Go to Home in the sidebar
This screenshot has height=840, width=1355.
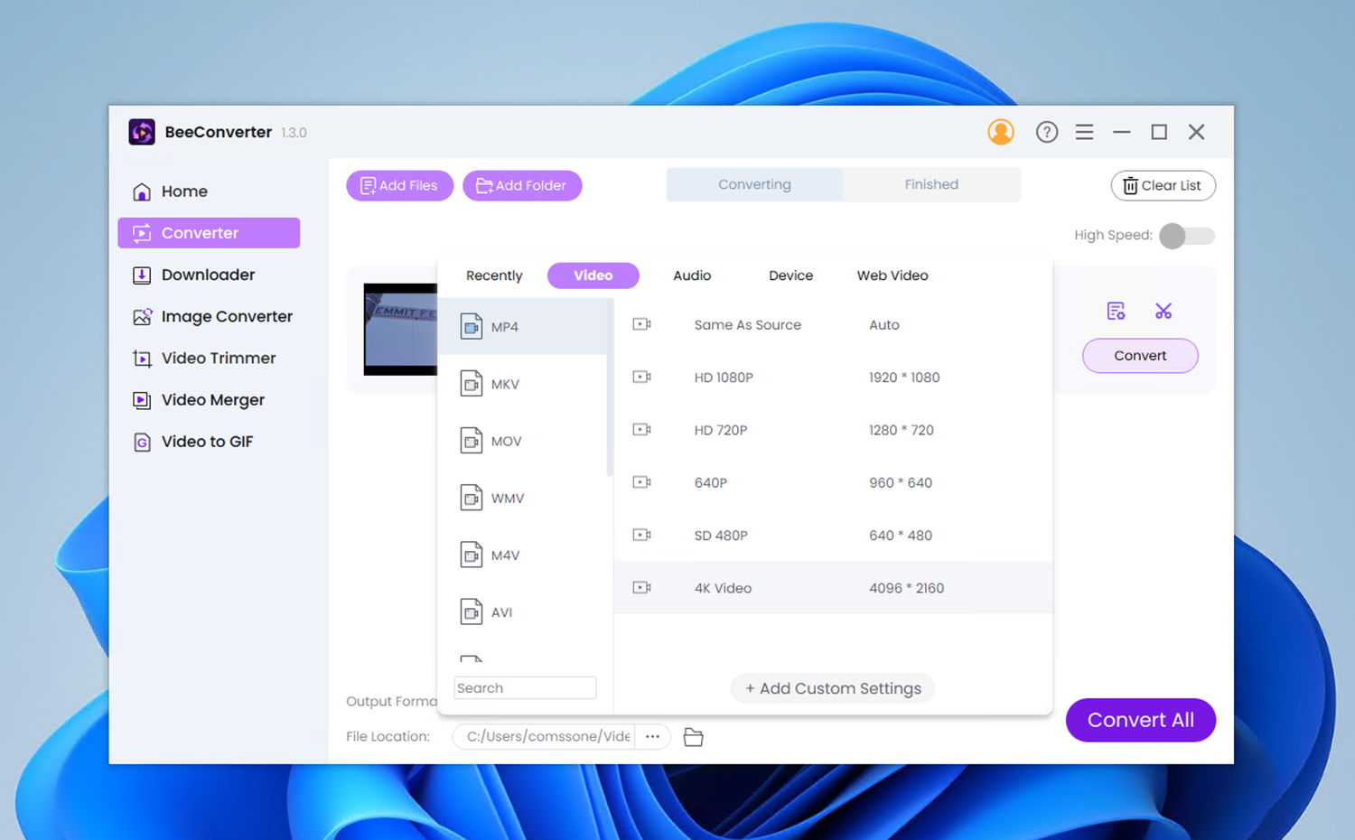click(x=209, y=191)
